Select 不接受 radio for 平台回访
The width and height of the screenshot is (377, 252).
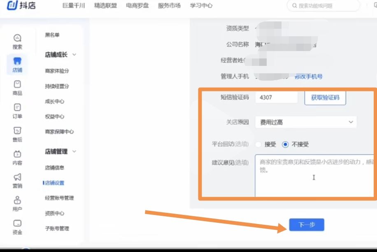coord(285,144)
